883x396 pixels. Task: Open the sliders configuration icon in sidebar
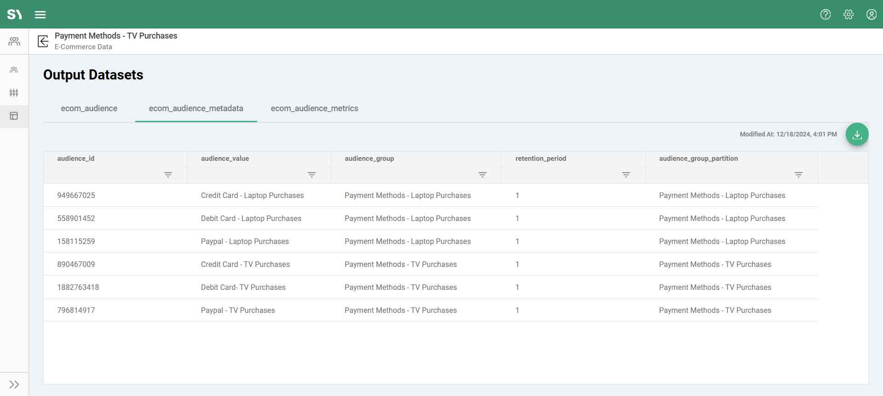(14, 93)
